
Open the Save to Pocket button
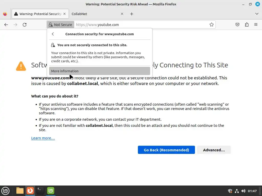point(237,25)
